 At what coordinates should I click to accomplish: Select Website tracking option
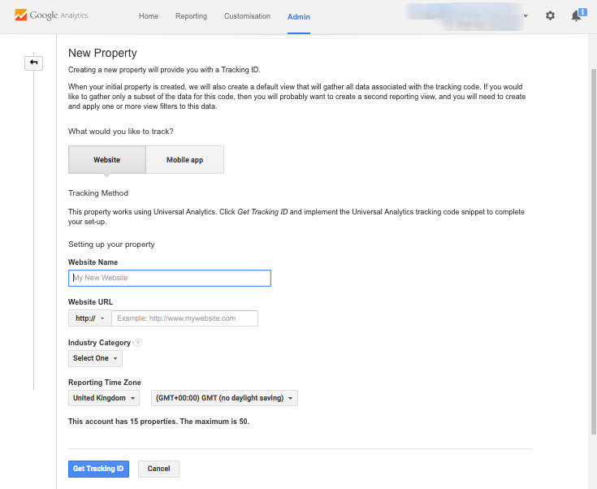click(106, 160)
